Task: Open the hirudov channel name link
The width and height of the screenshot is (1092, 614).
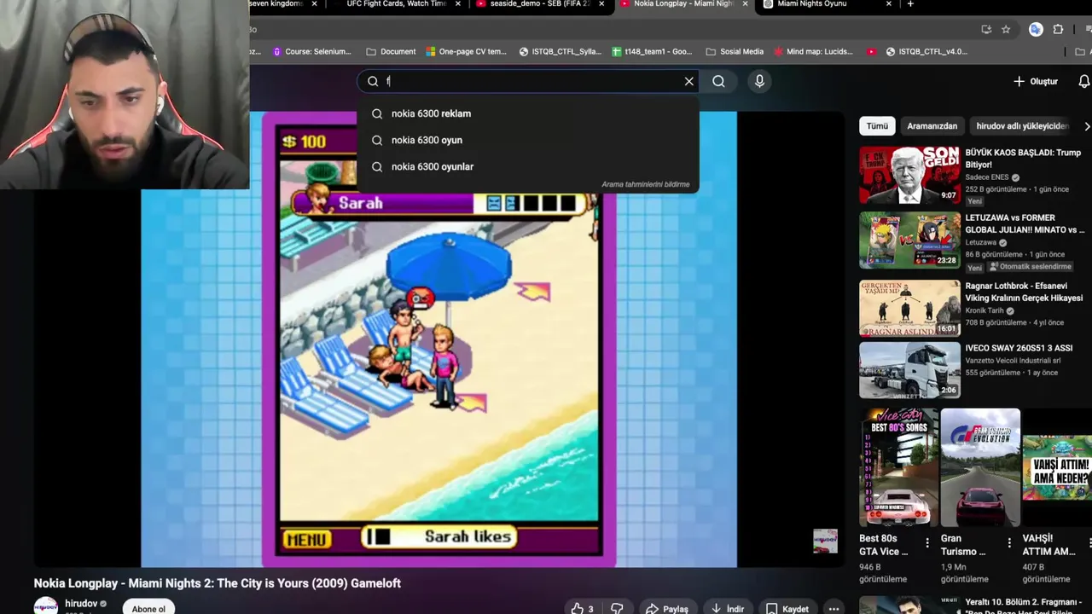Action: tap(81, 604)
